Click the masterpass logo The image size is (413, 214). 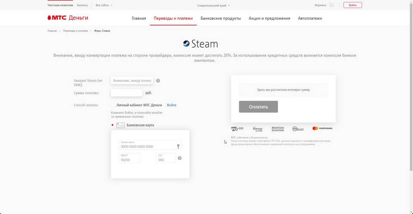click(x=322, y=128)
